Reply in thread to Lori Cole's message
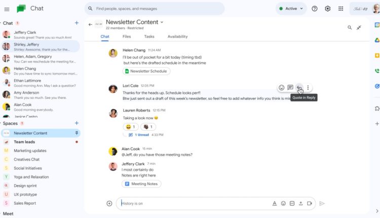 (290, 87)
